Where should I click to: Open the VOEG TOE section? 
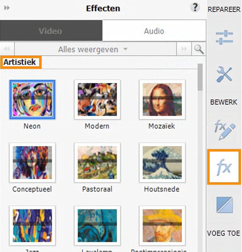click(x=223, y=233)
